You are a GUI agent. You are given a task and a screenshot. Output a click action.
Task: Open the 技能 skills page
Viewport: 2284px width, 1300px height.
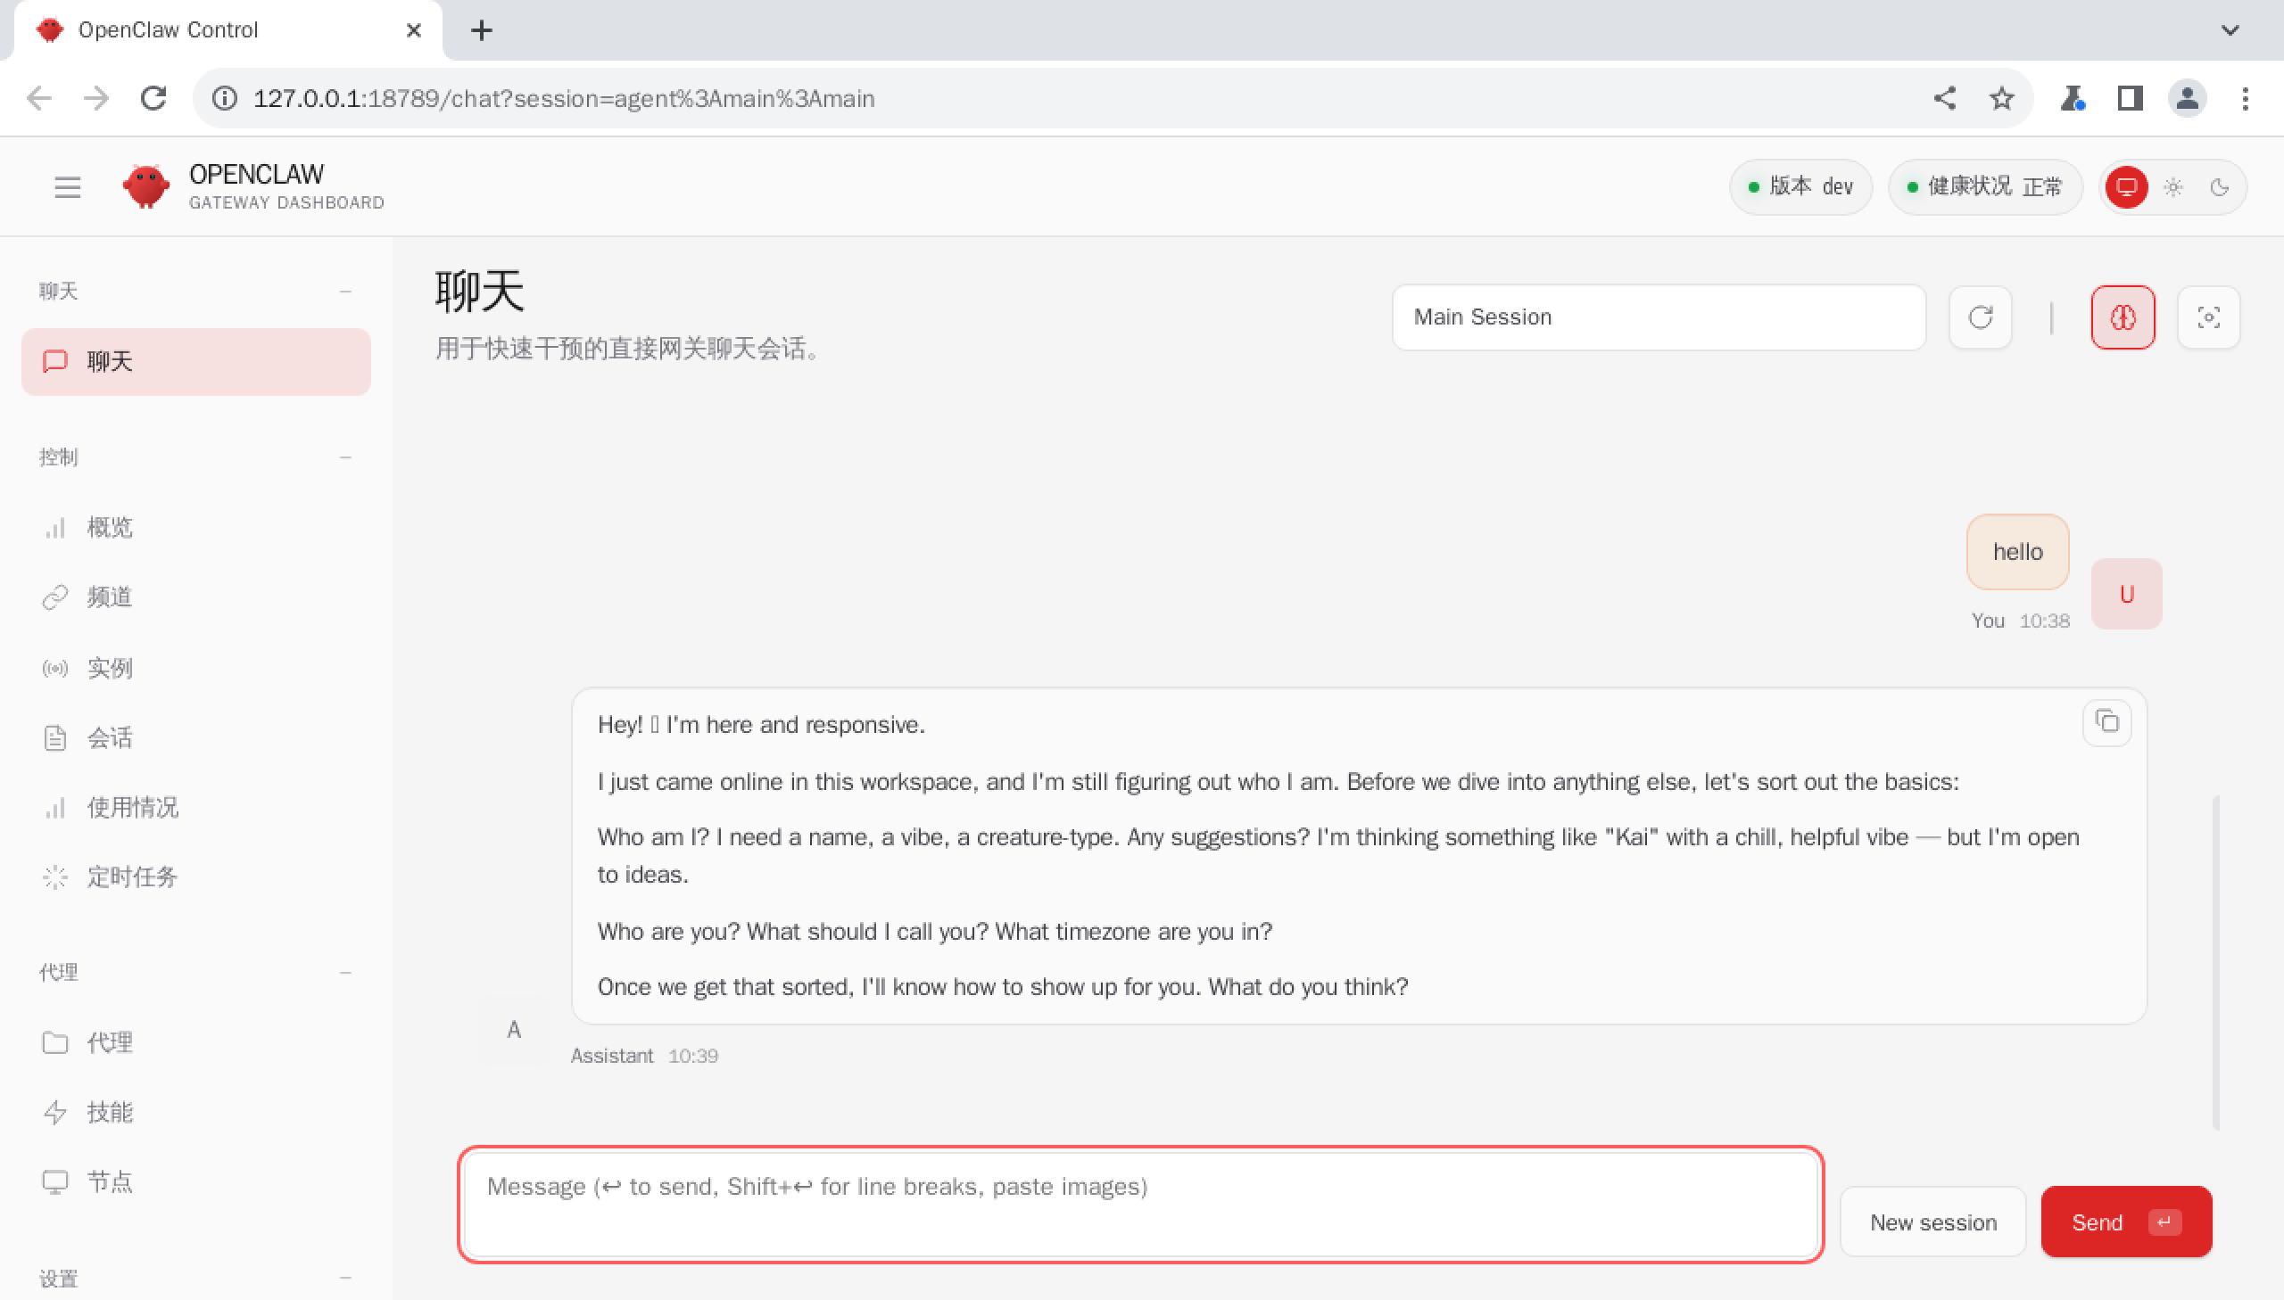(196, 1112)
